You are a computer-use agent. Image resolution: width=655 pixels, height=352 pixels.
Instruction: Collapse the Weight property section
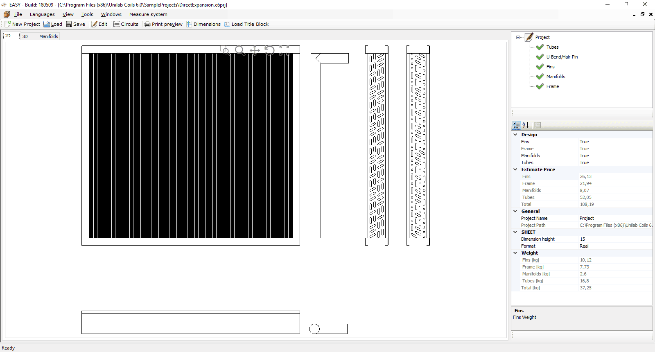pyautogui.click(x=515, y=253)
